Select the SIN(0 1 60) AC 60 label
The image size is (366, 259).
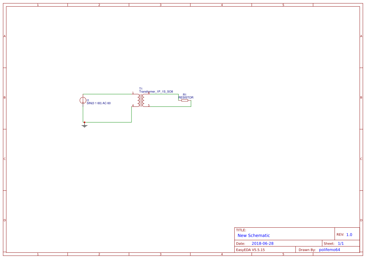click(99, 103)
